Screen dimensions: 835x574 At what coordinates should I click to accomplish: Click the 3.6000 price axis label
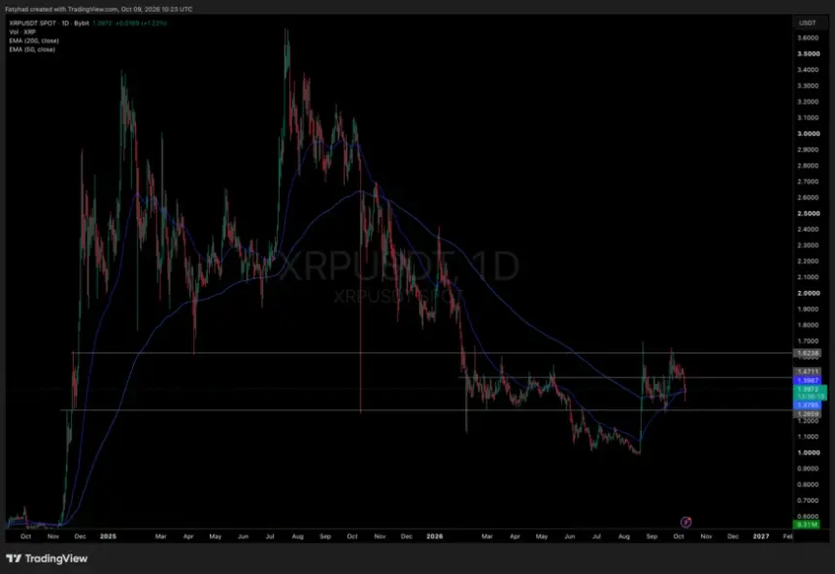808,38
